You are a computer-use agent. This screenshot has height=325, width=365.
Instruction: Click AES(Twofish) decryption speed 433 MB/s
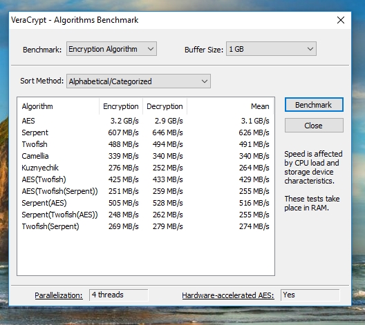167,179
